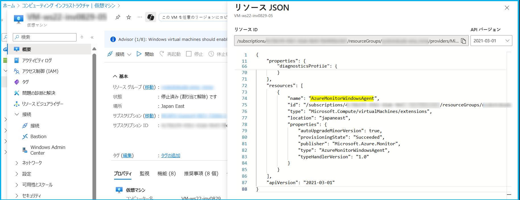520x200 pixels.
Task: Click 移動 link for resource group
Action: (149, 87)
